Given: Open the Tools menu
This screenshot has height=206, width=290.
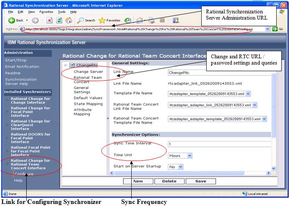Looking at the screenshot, I should (62, 12).
